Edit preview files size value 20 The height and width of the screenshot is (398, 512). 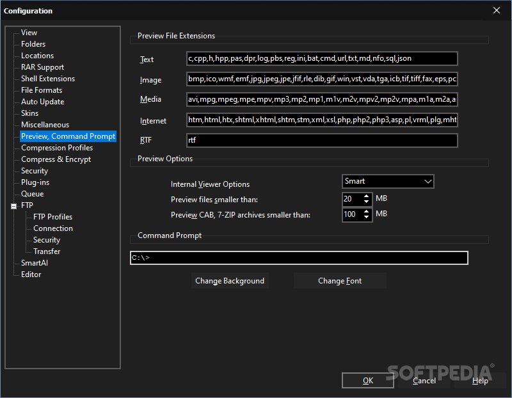[352, 199]
